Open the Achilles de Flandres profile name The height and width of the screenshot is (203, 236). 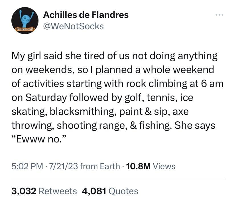coord(86,15)
